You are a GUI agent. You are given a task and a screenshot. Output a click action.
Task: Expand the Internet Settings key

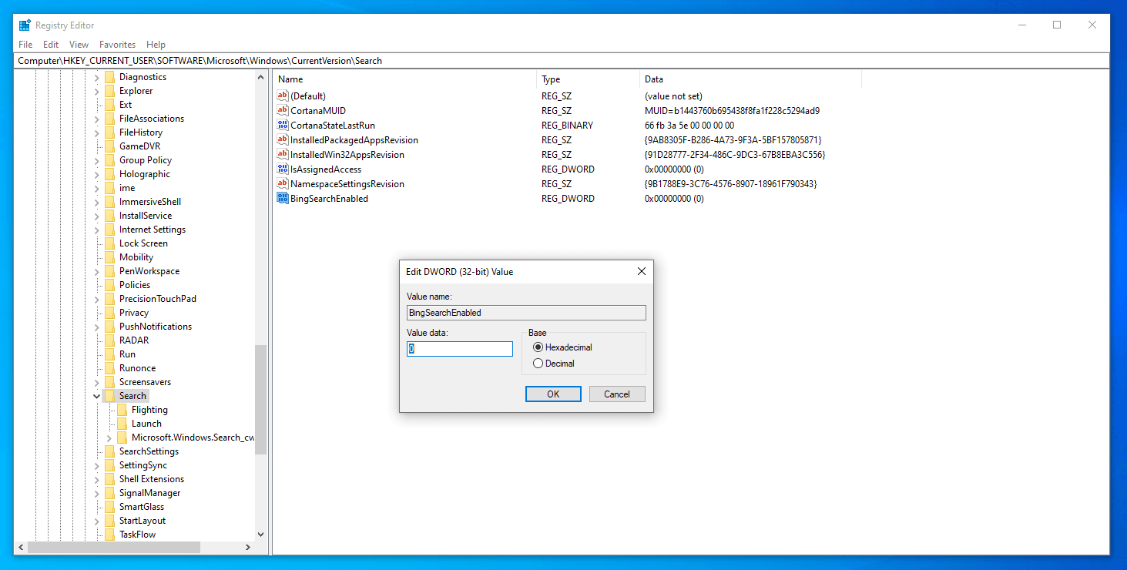[x=97, y=230]
